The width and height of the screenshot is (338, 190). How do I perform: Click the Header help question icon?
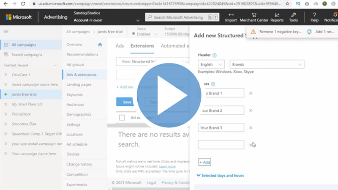[x=215, y=55]
